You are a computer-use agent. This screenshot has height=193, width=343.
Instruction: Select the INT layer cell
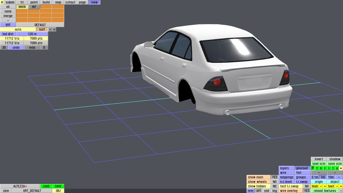tap(34, 7)
